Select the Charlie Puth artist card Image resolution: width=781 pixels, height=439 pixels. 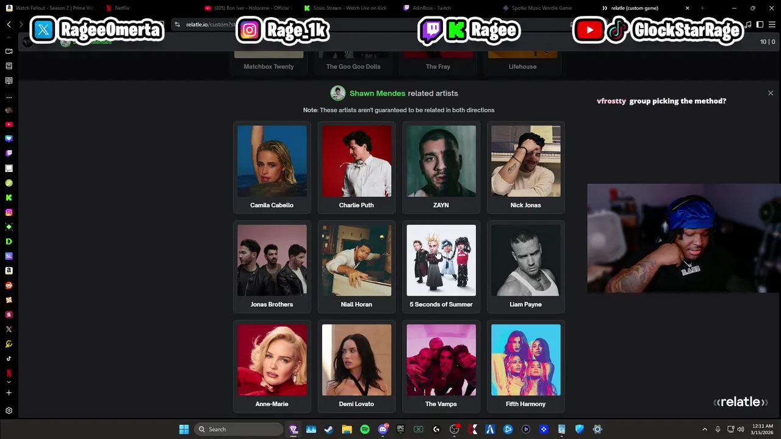pyautogui.click(x=356, y=167)
